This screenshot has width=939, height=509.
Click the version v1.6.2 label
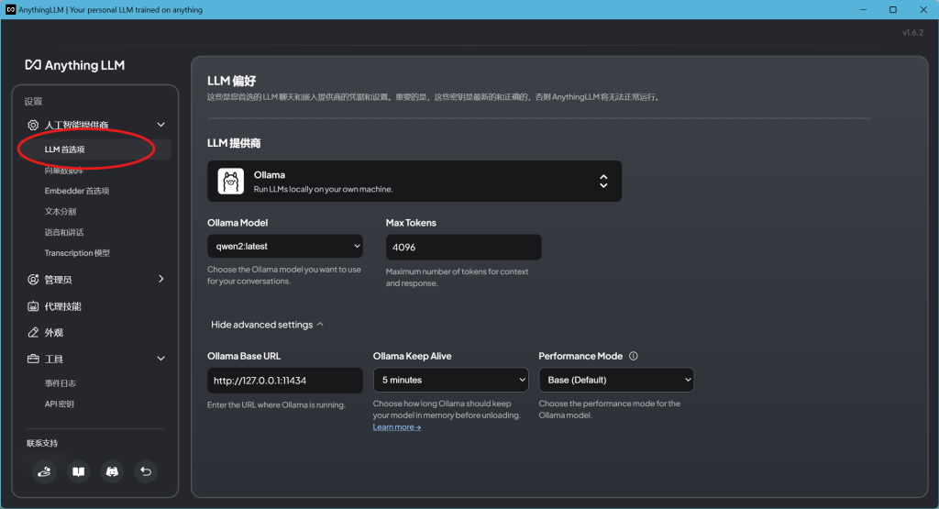coord(913,32)
